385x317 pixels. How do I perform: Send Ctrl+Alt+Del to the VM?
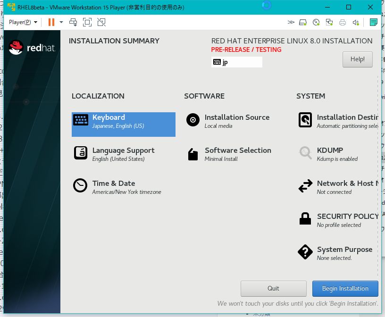[73, 22]
